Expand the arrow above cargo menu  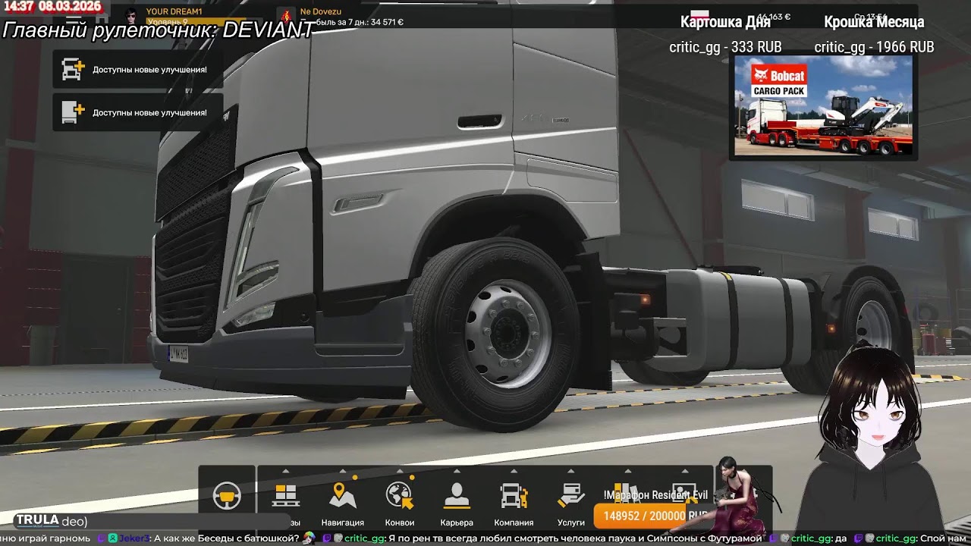point(286,471)
